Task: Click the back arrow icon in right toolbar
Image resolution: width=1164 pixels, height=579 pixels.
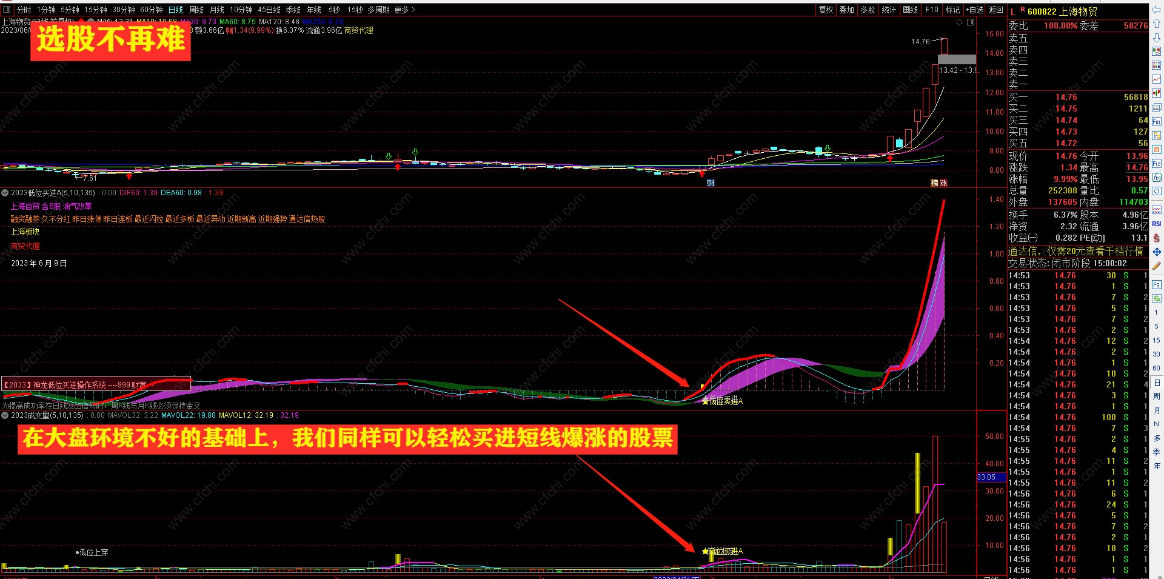Action: 1156,10
